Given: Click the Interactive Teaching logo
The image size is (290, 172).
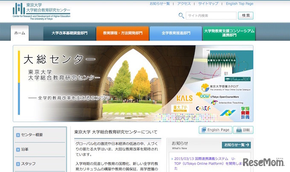Looking at the screenshot, I should (227, 102).
